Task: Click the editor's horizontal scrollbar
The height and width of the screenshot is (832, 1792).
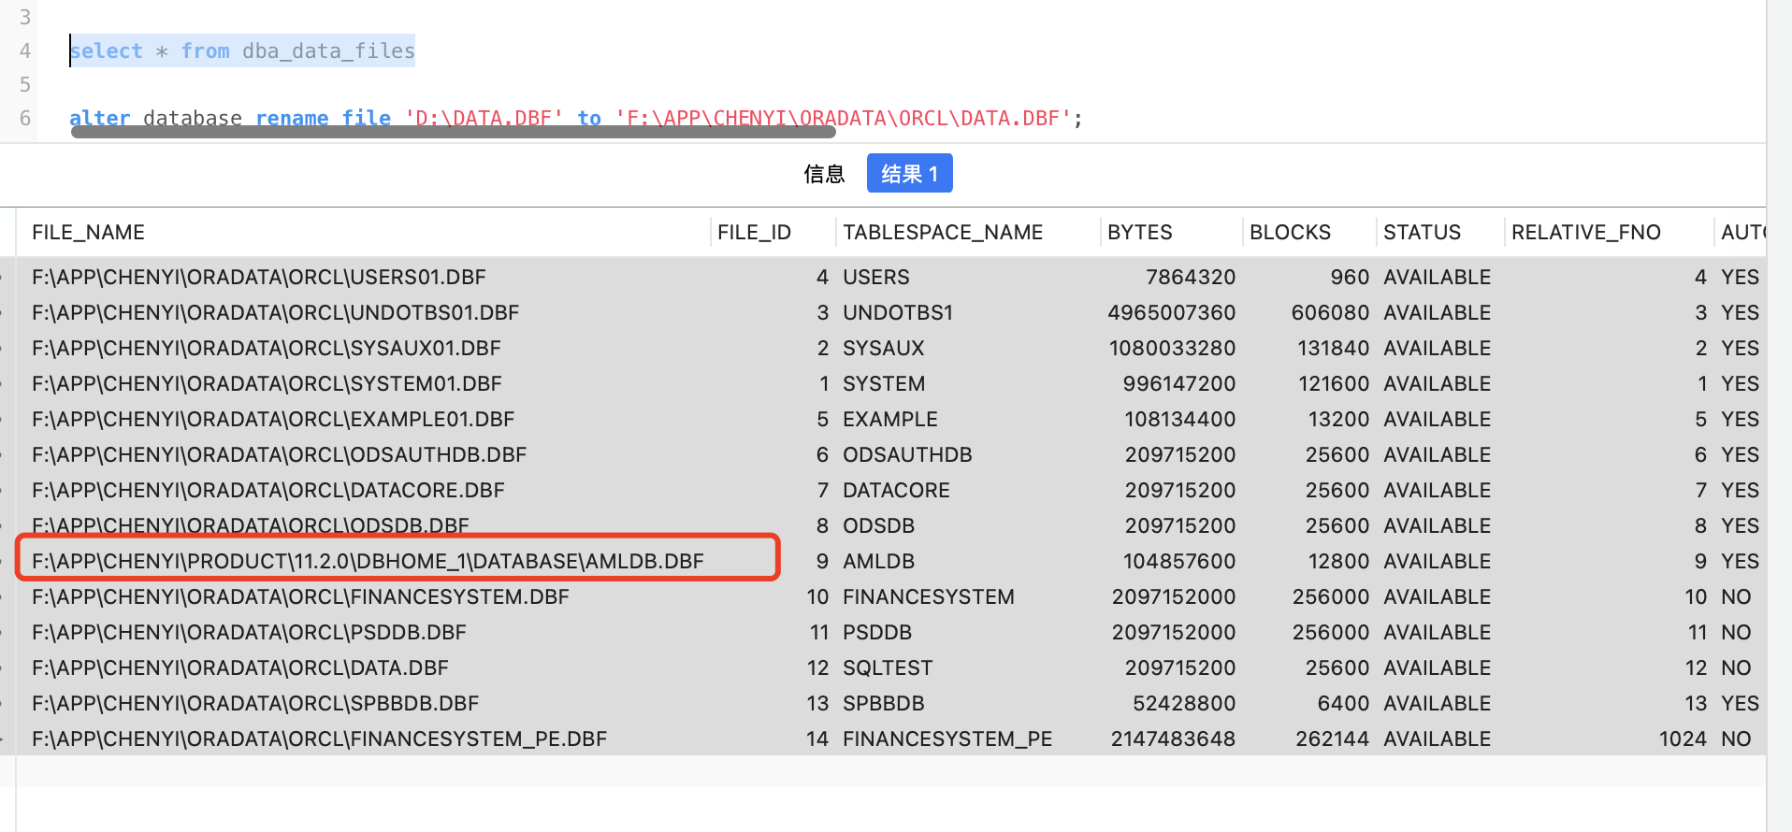Action: [x=453, y=132]
